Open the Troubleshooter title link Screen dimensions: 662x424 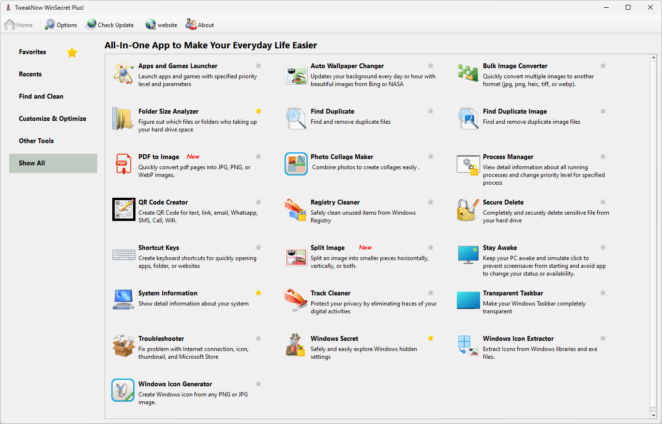point(161,338)
